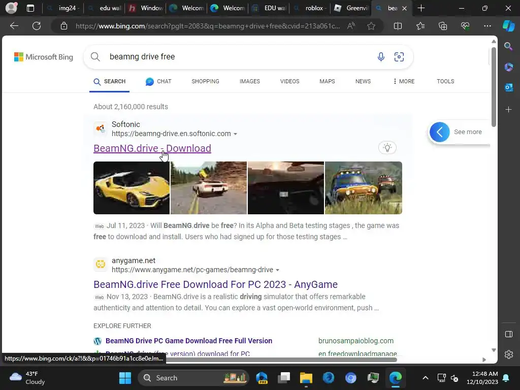Switch to Greenville browser tab
Screen dimensions: 520x390
[351, 8]
